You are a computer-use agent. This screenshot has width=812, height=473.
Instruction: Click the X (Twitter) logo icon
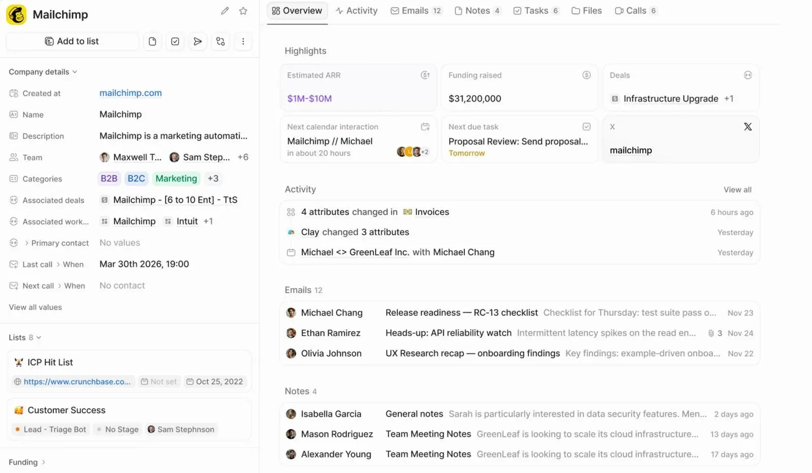(748, 127)
